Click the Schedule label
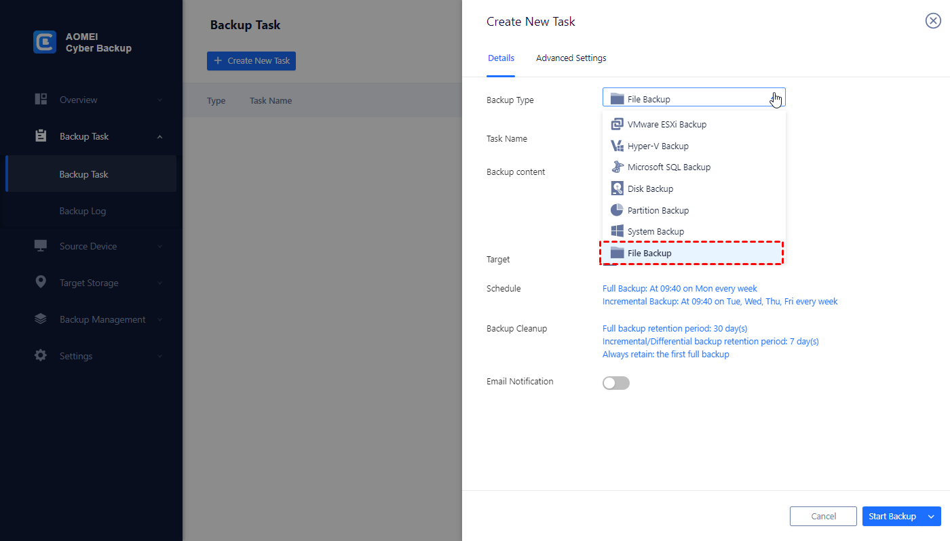 (503, 289)
